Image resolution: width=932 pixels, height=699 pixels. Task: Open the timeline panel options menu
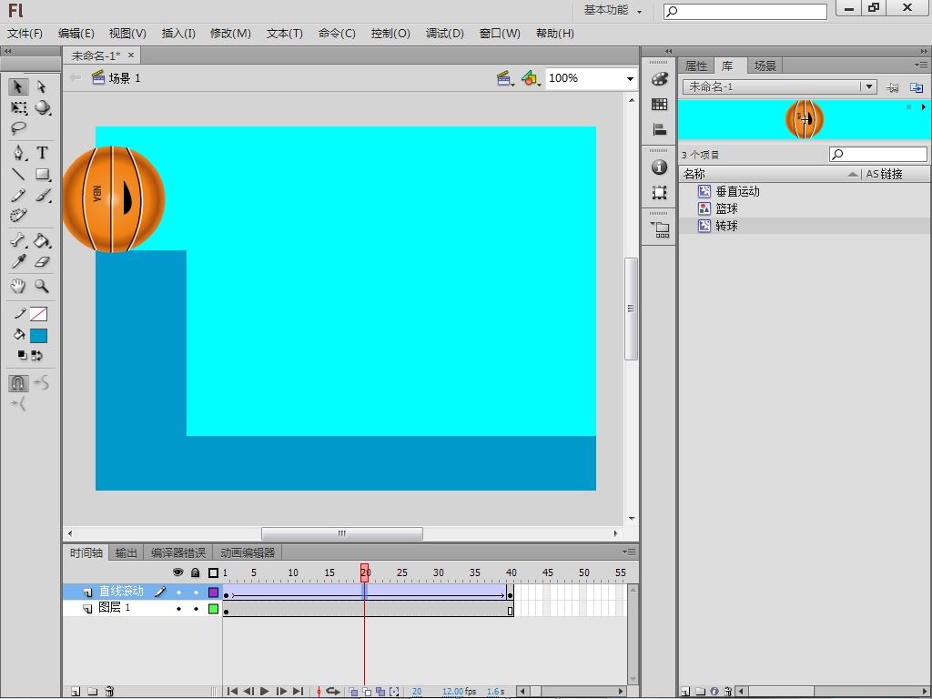click(x=629, y=552)
